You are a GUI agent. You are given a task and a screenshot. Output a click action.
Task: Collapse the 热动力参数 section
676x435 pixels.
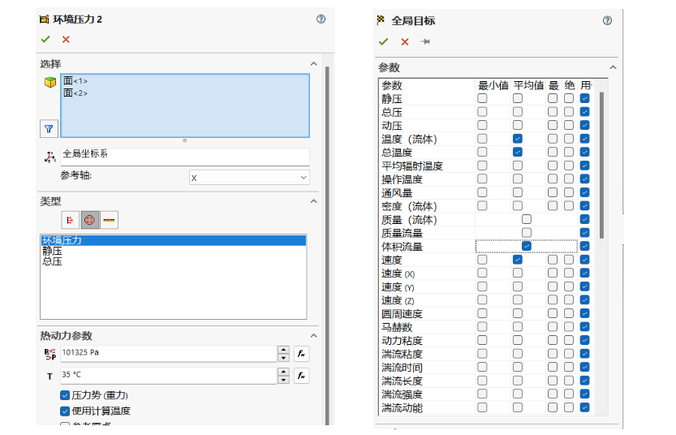pos(313,335)
